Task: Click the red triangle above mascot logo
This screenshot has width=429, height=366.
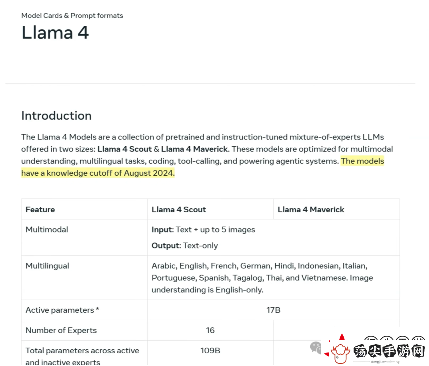Action: 342,337
